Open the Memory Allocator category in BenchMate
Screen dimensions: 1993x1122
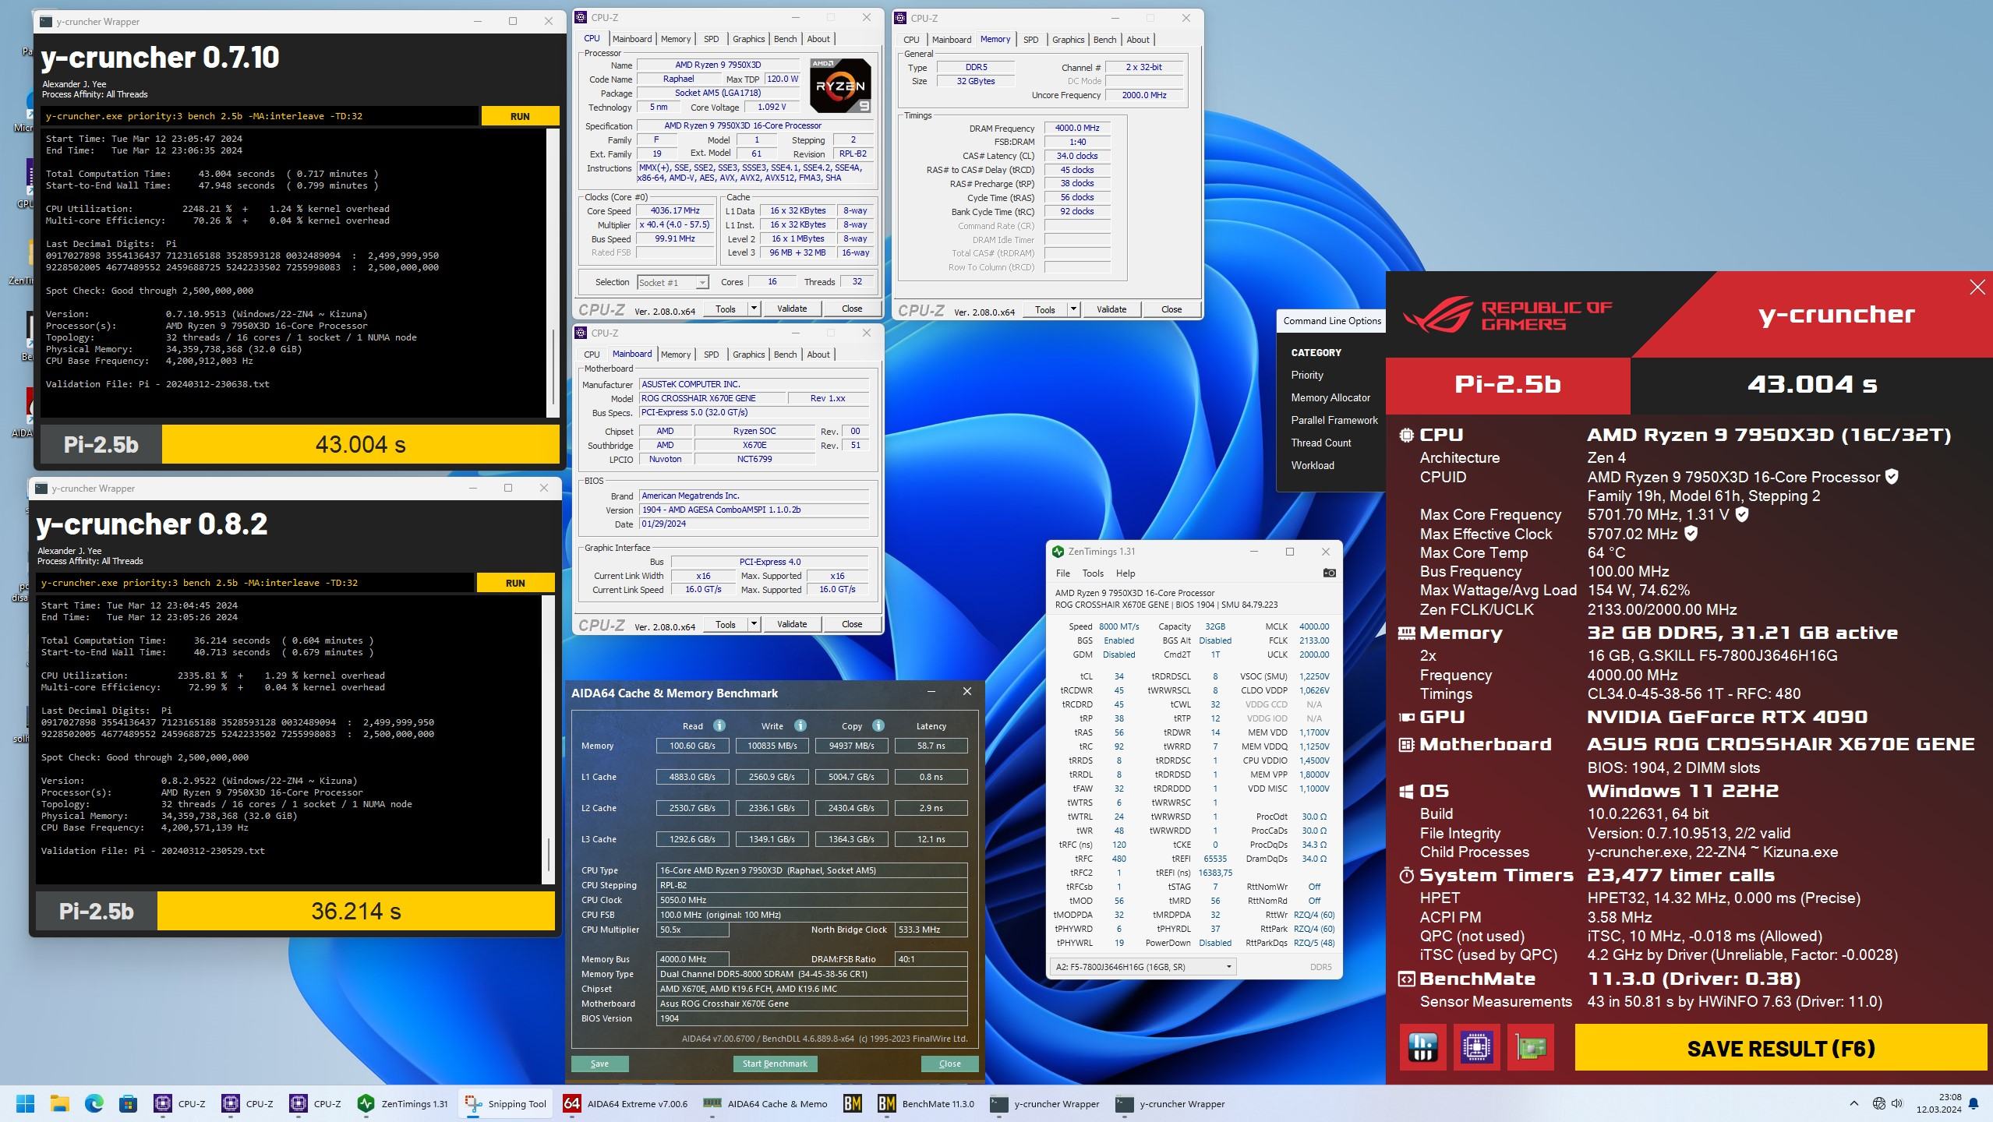pos(1330,397)
